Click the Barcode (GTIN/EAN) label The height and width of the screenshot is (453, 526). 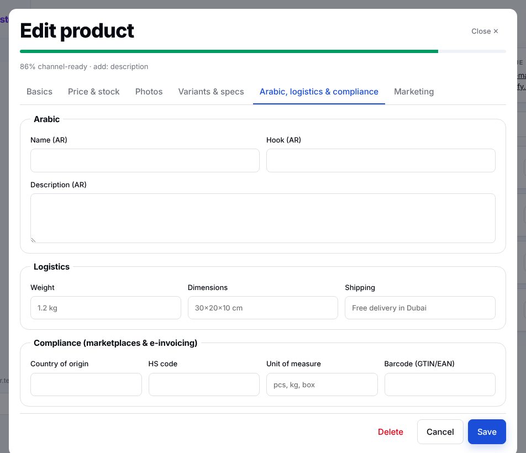[419, 364]
